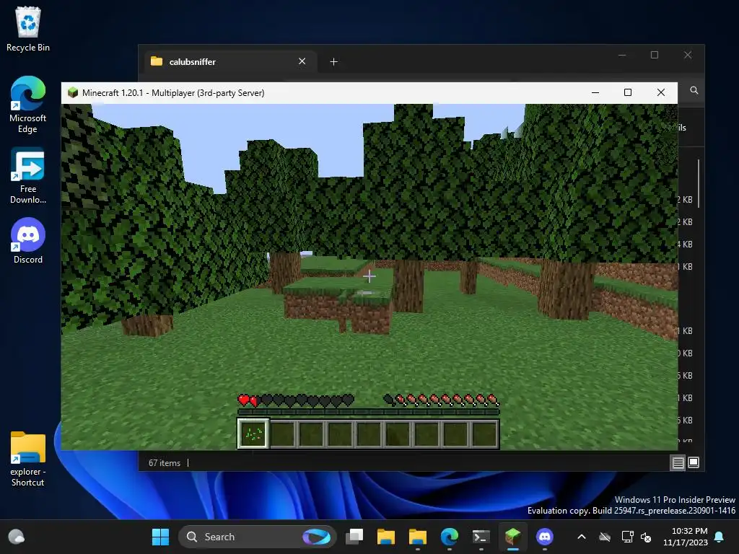Click the Minecraft health hearts
The image size is (739, 554).
(296, 400)
